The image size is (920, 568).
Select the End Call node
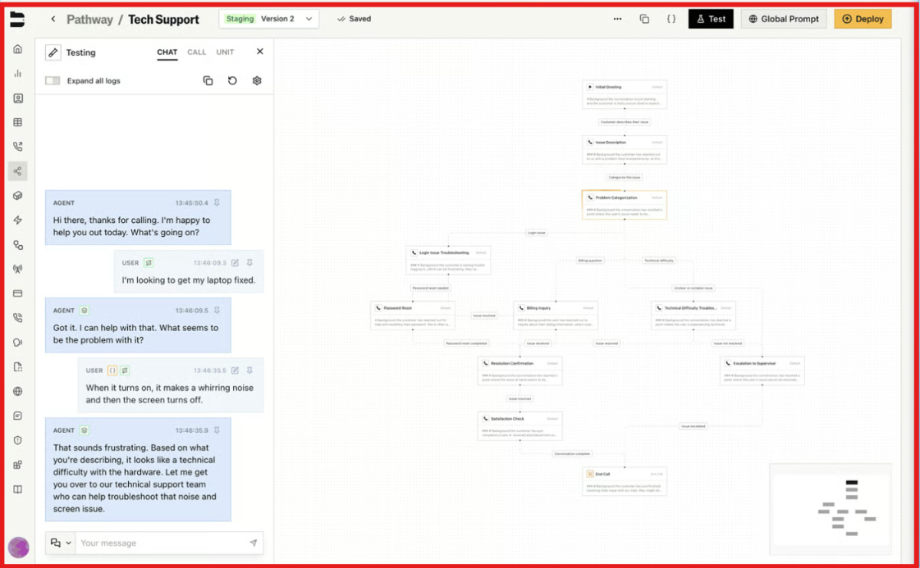(625, 481)
